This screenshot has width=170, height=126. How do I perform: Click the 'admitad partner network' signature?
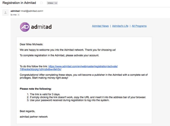pyautogui.click(x=33, y=117)
